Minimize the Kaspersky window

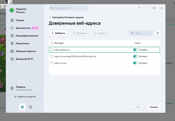146,8
